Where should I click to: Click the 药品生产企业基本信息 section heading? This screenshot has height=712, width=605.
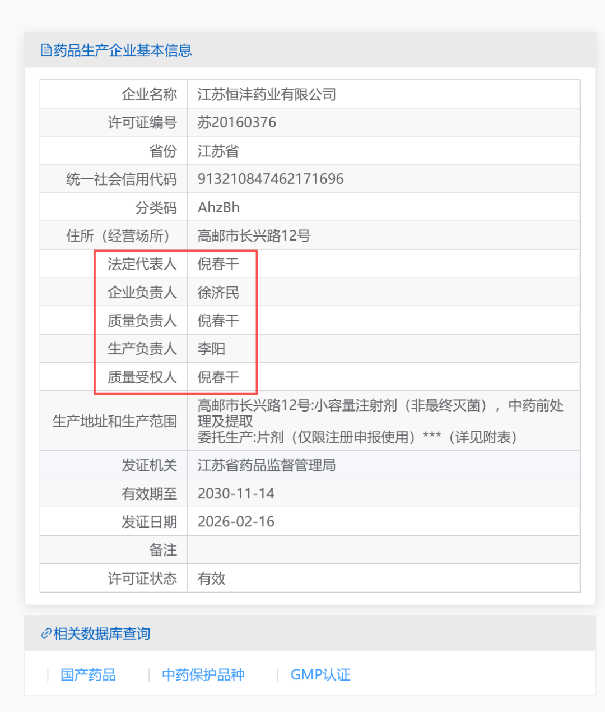tap(122, 50)
